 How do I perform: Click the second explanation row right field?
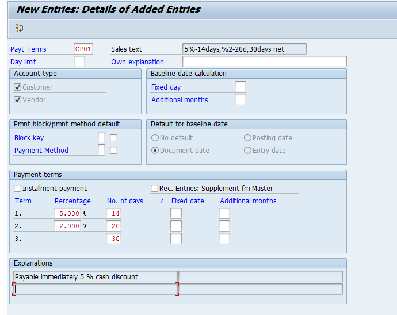(x=261, y=289)
